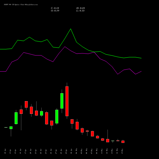
Task: Click the open value O: 0.19
Action: point(55,11)
